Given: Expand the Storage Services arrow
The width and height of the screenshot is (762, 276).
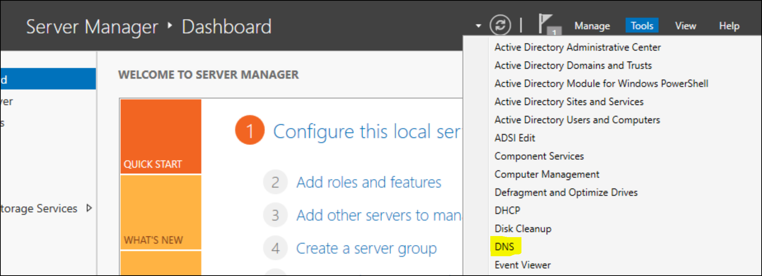Looking at the screenshot, I should 89,208.
